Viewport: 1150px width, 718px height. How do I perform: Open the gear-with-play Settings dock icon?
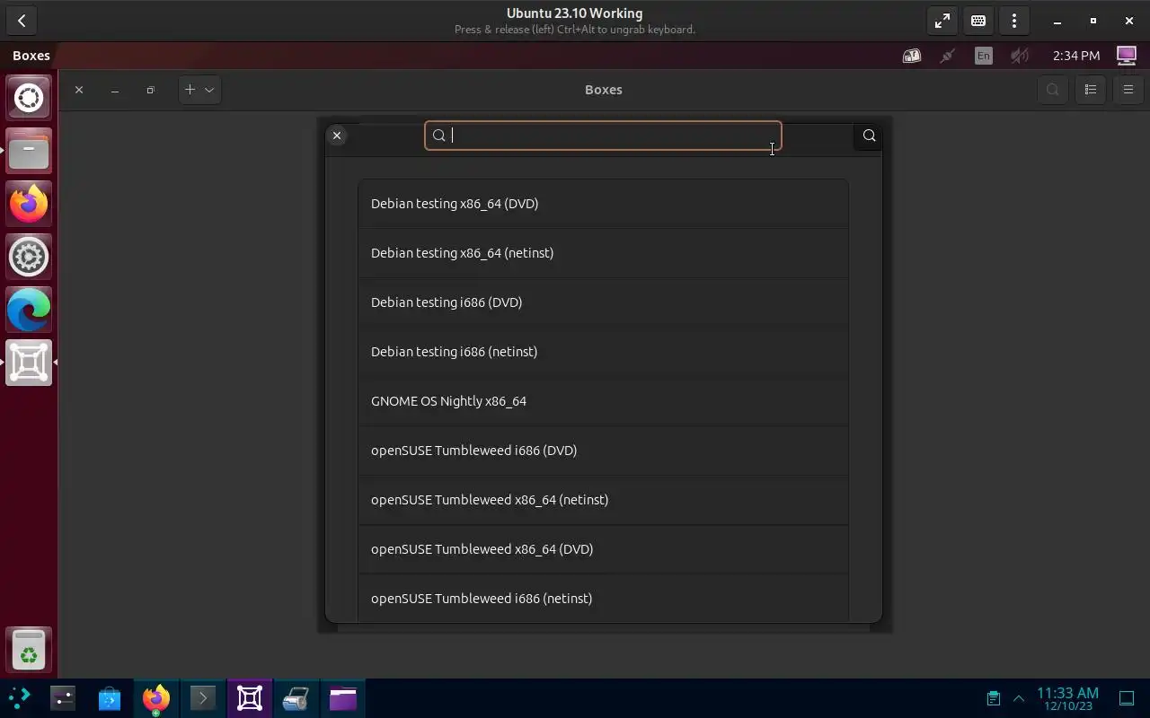29,257
